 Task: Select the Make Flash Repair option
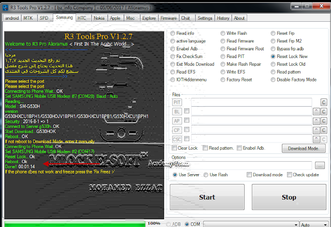[x=223, y=64]
